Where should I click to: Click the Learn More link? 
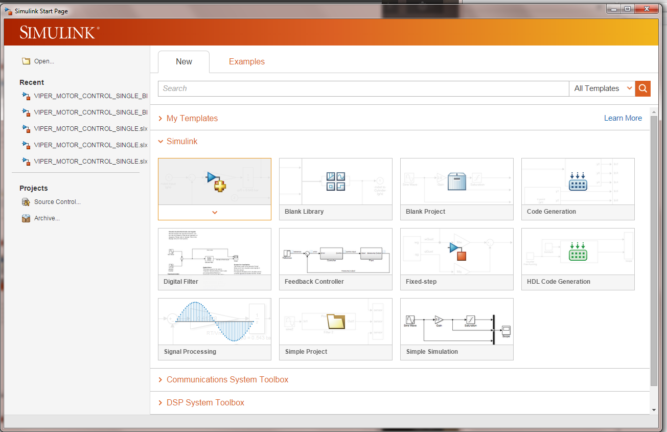tap(623, 118)
